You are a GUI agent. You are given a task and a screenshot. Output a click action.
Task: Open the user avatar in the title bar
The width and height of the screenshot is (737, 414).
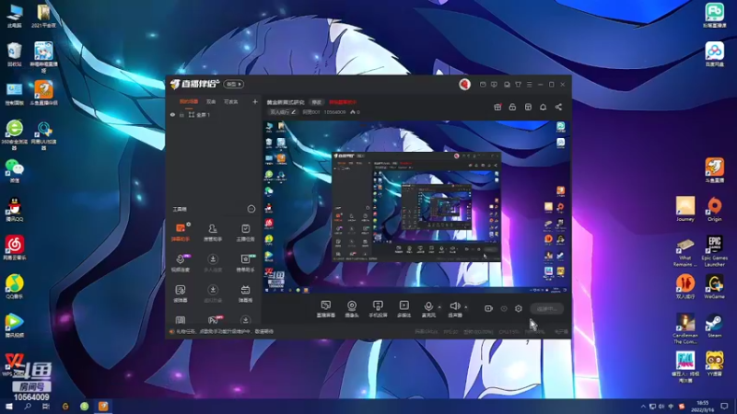(x=464, y=84)
